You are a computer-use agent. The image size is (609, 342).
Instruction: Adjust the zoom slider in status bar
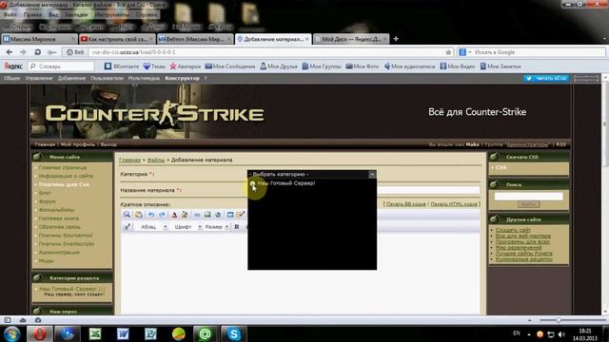click(559, 320)
